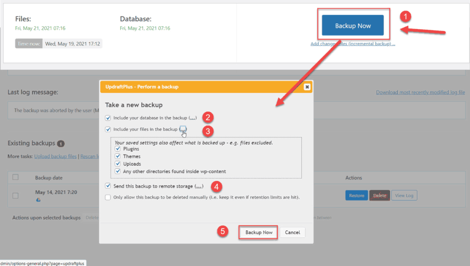The height and width of the screenshot is (266, 470).
Task: Delete the May 14, 2021 backup
Action: (380, 196)
